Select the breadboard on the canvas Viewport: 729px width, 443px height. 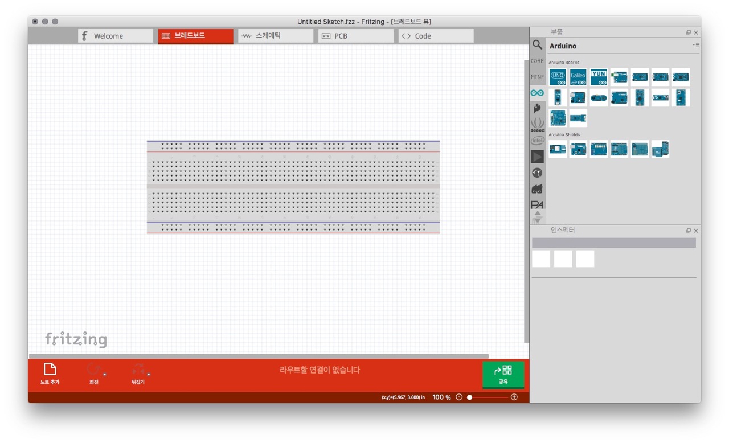(x=293, y=187)
